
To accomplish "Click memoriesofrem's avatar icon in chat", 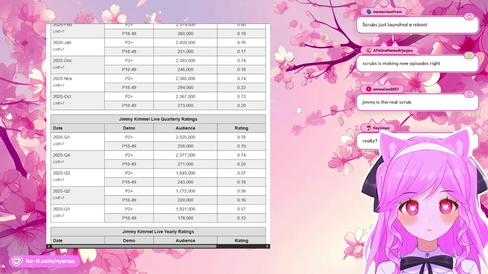I will 369,12.
